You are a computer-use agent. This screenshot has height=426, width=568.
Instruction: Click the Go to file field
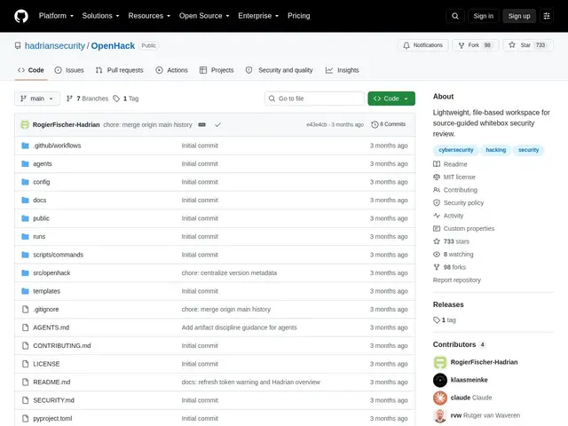pyautogui.click(x=314, y=99)
